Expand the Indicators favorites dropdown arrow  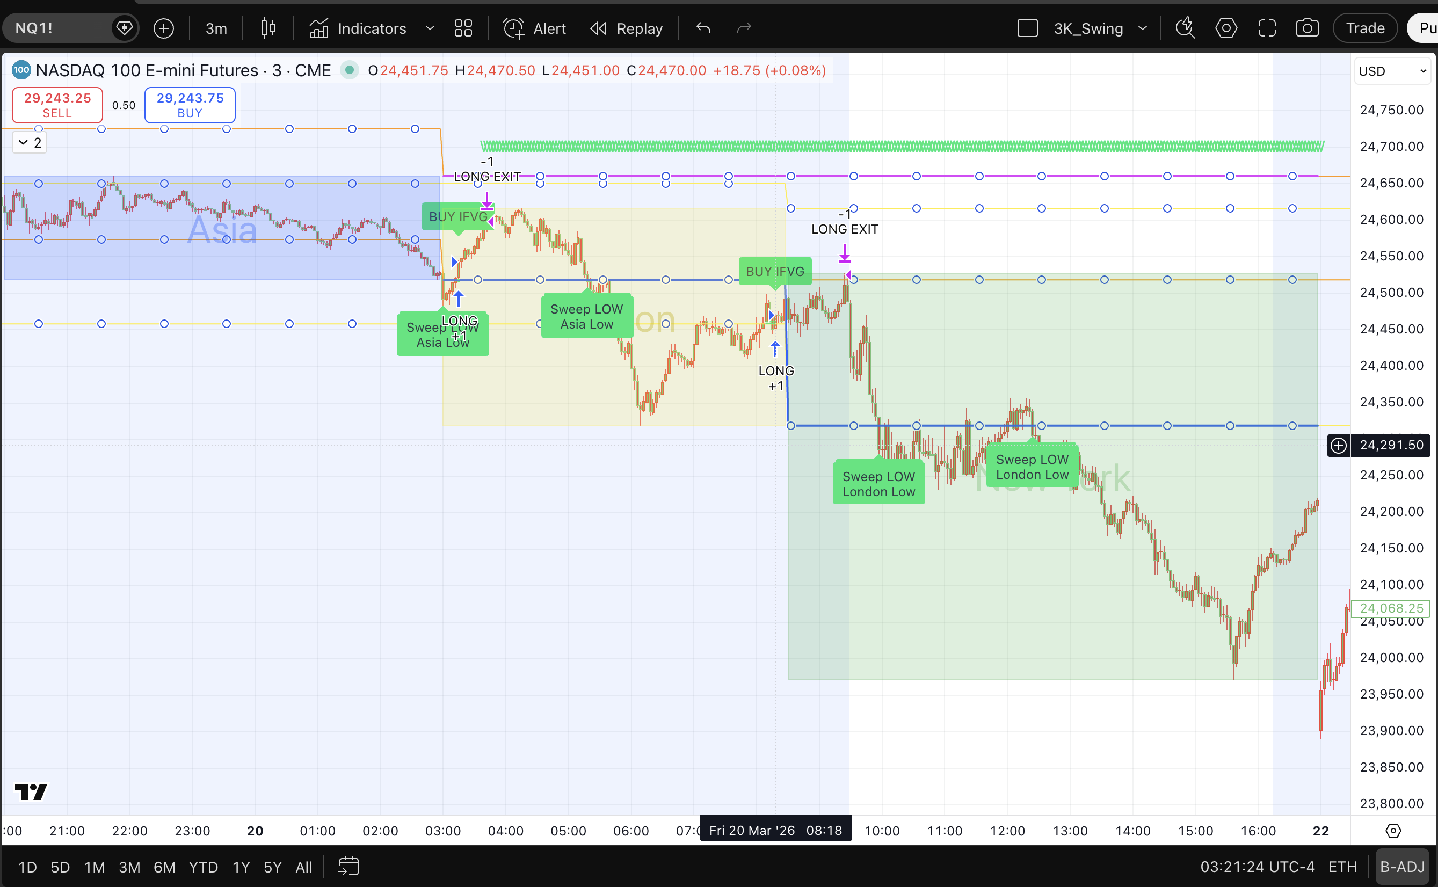[x=430, y=28]
